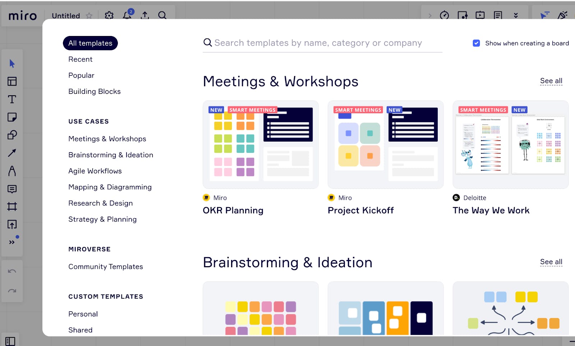This screenshot has height=346, width=575.
Task: Click the All templates button
Action: 90,43
